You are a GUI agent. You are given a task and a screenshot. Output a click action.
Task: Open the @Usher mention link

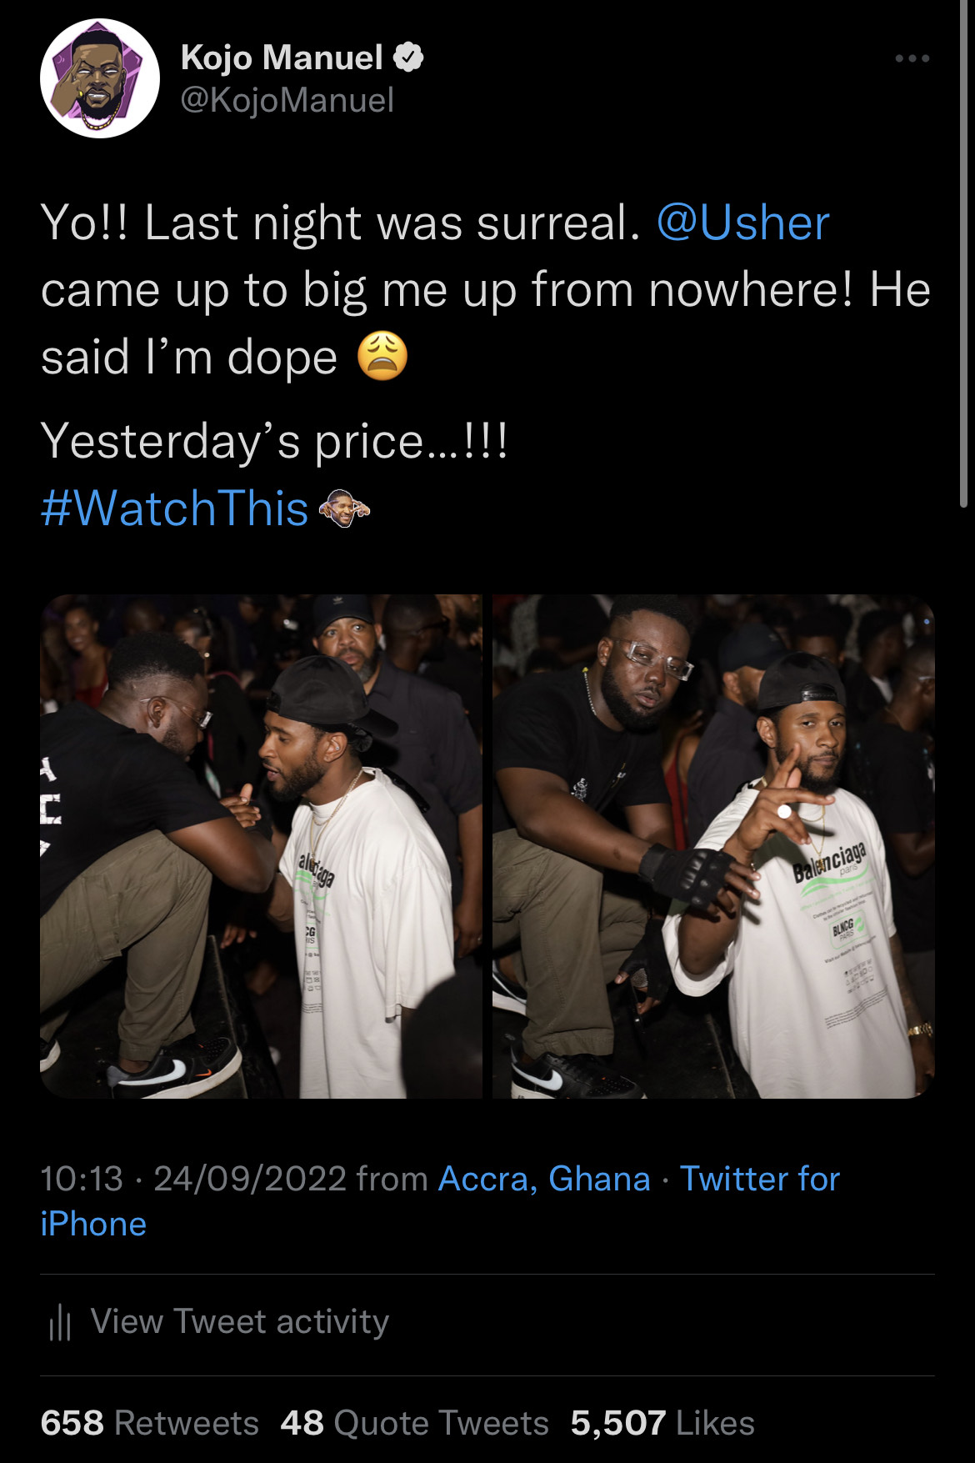pos(742,223)
